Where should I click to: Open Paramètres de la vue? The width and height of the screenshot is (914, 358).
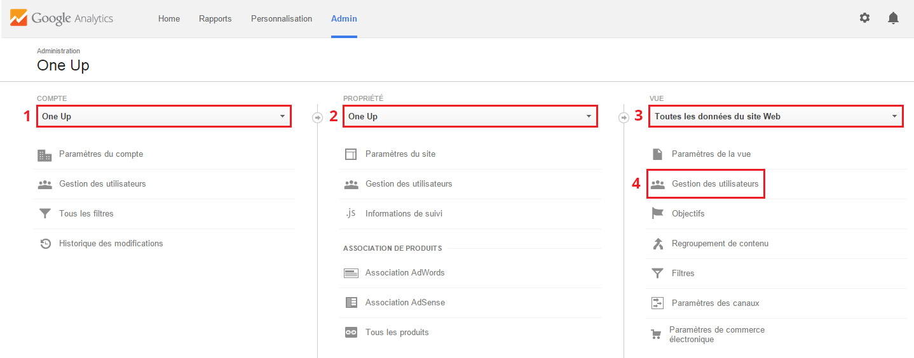711,154
